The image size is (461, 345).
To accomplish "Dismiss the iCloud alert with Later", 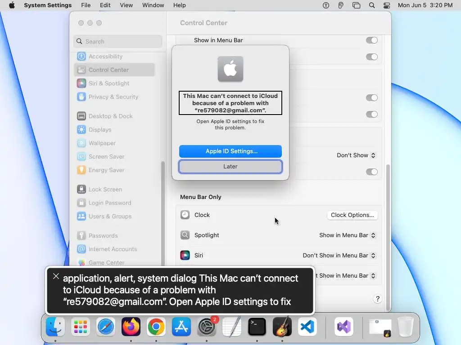I will pyautogui.click(x=230, y=167).
